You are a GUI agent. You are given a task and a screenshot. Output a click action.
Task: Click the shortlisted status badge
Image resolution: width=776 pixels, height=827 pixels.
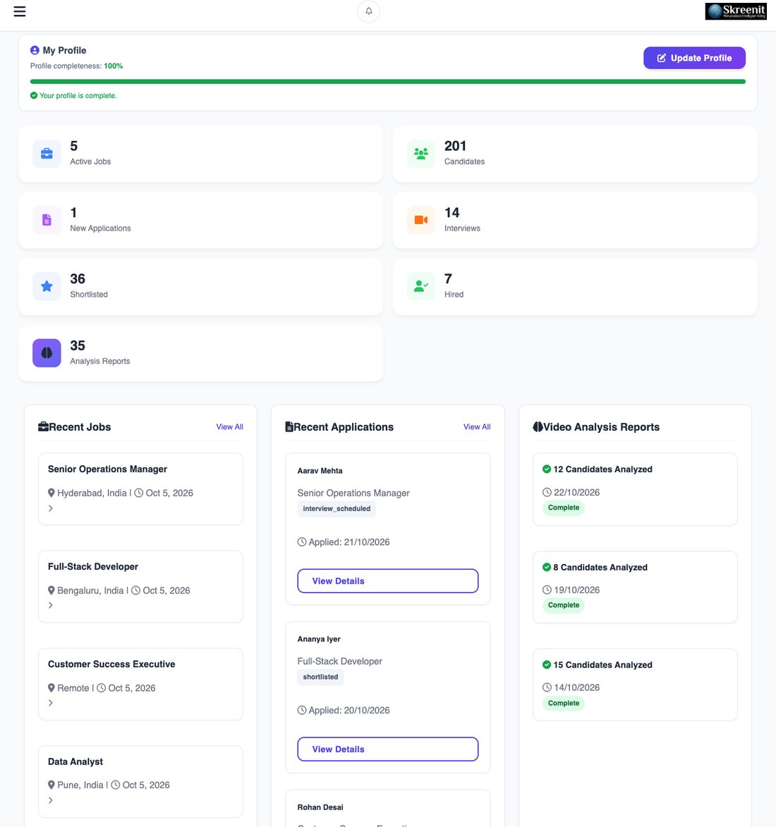tap(320, 678)
